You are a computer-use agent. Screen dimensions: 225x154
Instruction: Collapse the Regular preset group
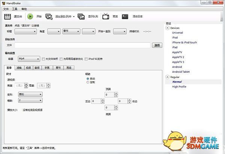pyautogui.click(x=167, y=77)
